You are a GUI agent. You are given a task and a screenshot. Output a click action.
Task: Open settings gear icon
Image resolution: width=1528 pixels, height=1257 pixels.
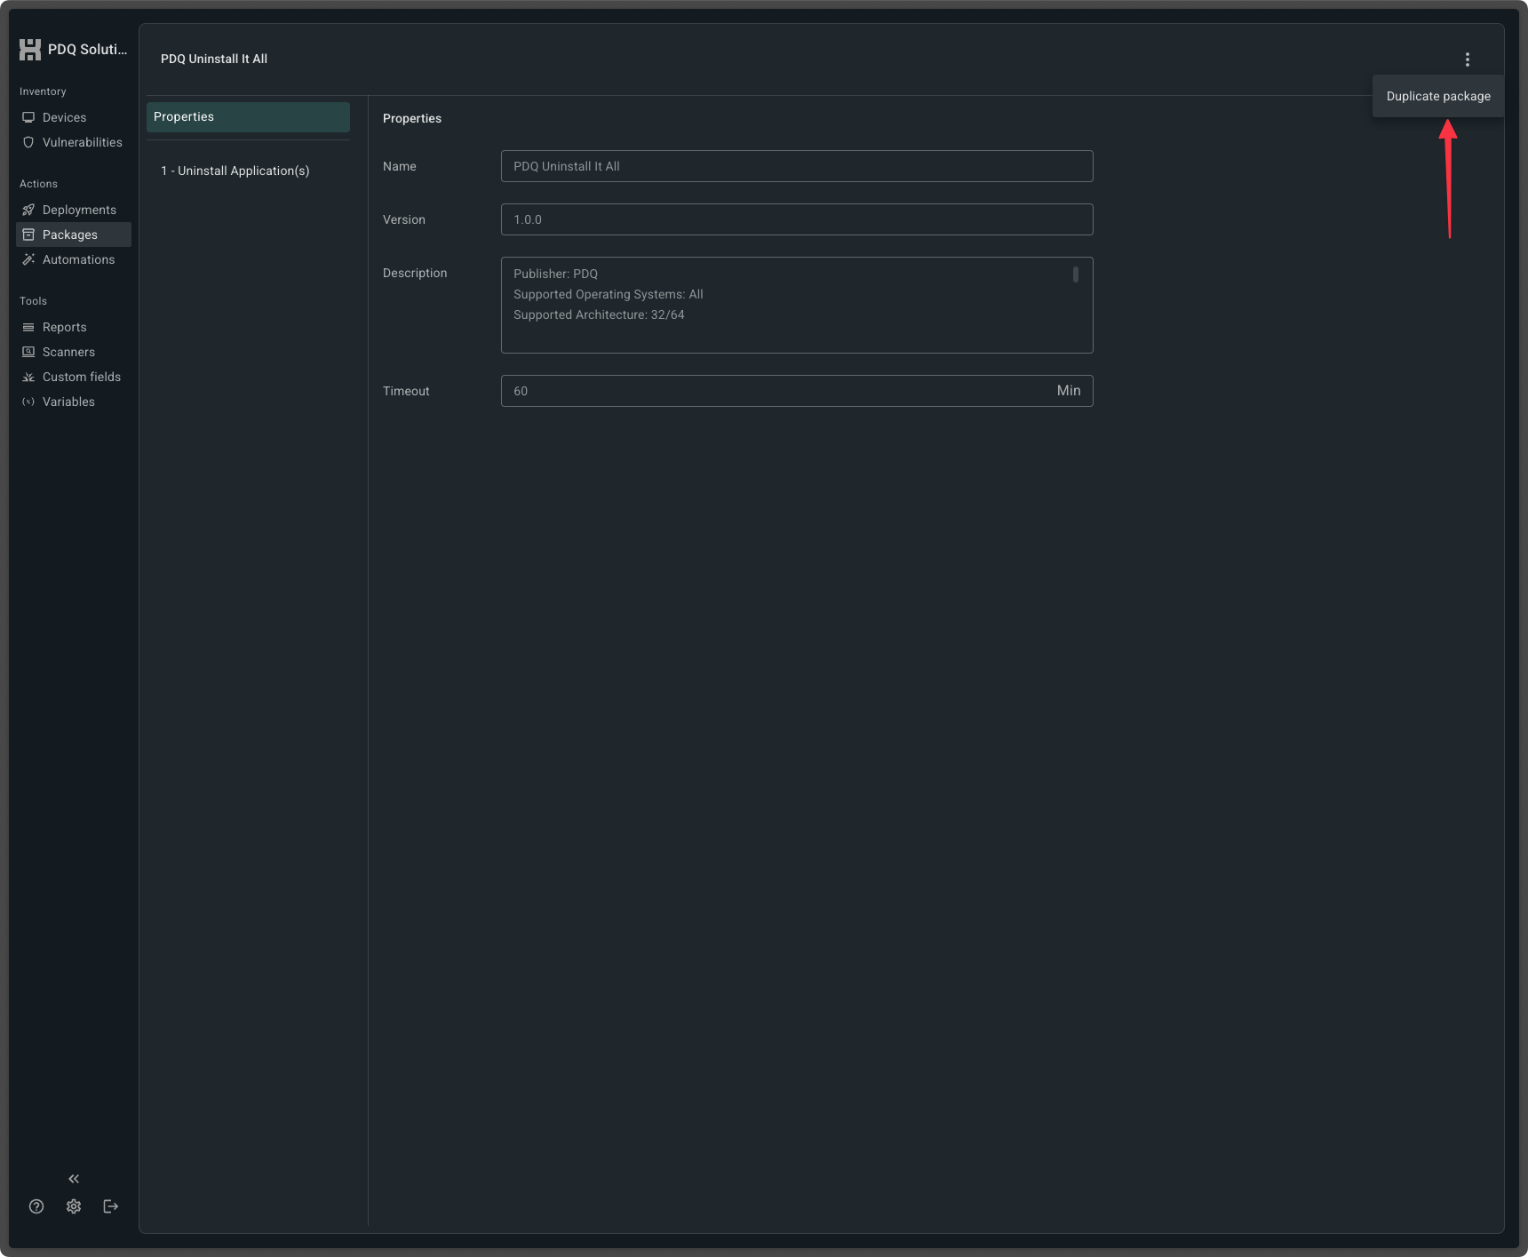click(x=74, y=1206)
